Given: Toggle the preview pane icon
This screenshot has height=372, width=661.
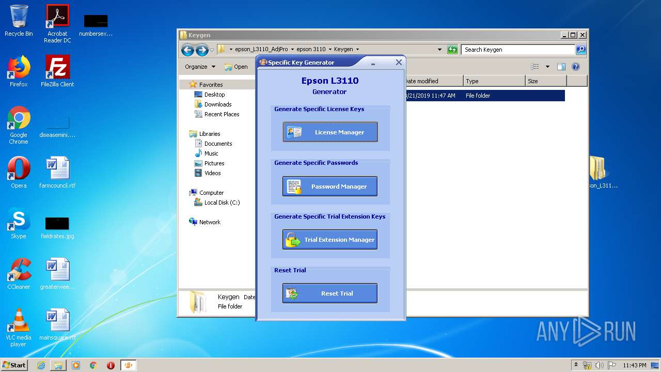Looking at the screenshot, I should click(x=561, y=67).
